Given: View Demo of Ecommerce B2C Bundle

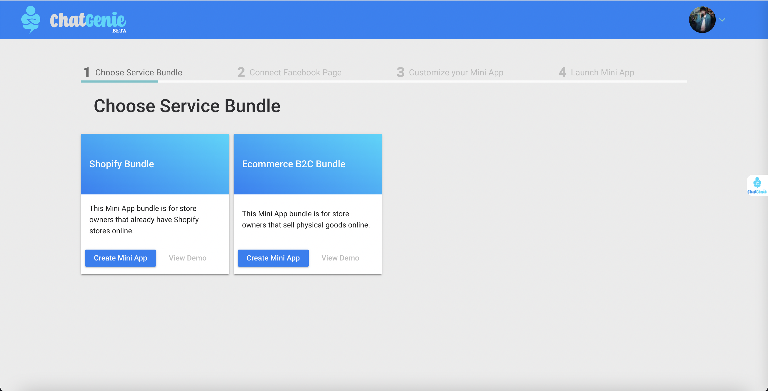Looking at the screenshot, I should 340,258.
